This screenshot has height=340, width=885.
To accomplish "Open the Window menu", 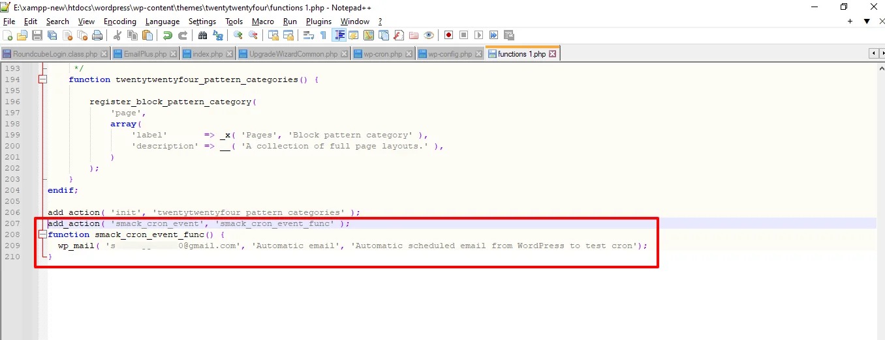I will (x=355, y=21).
